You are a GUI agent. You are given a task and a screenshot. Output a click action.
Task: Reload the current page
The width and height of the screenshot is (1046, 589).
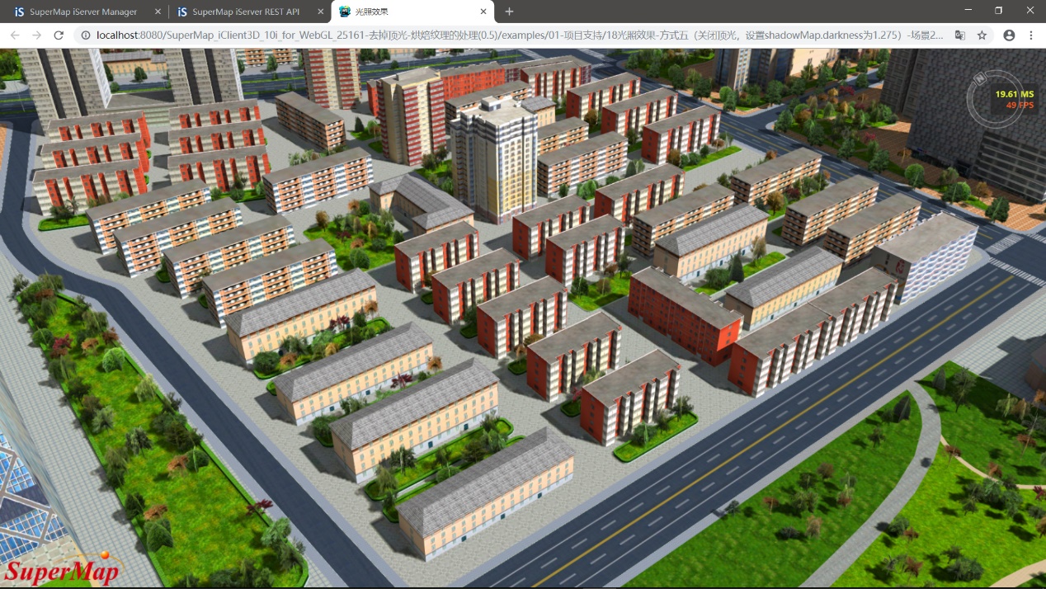coord(59,35)
